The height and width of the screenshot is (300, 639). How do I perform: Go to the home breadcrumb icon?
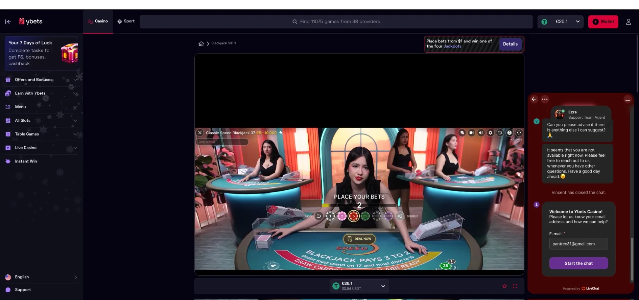click(201, 43)
